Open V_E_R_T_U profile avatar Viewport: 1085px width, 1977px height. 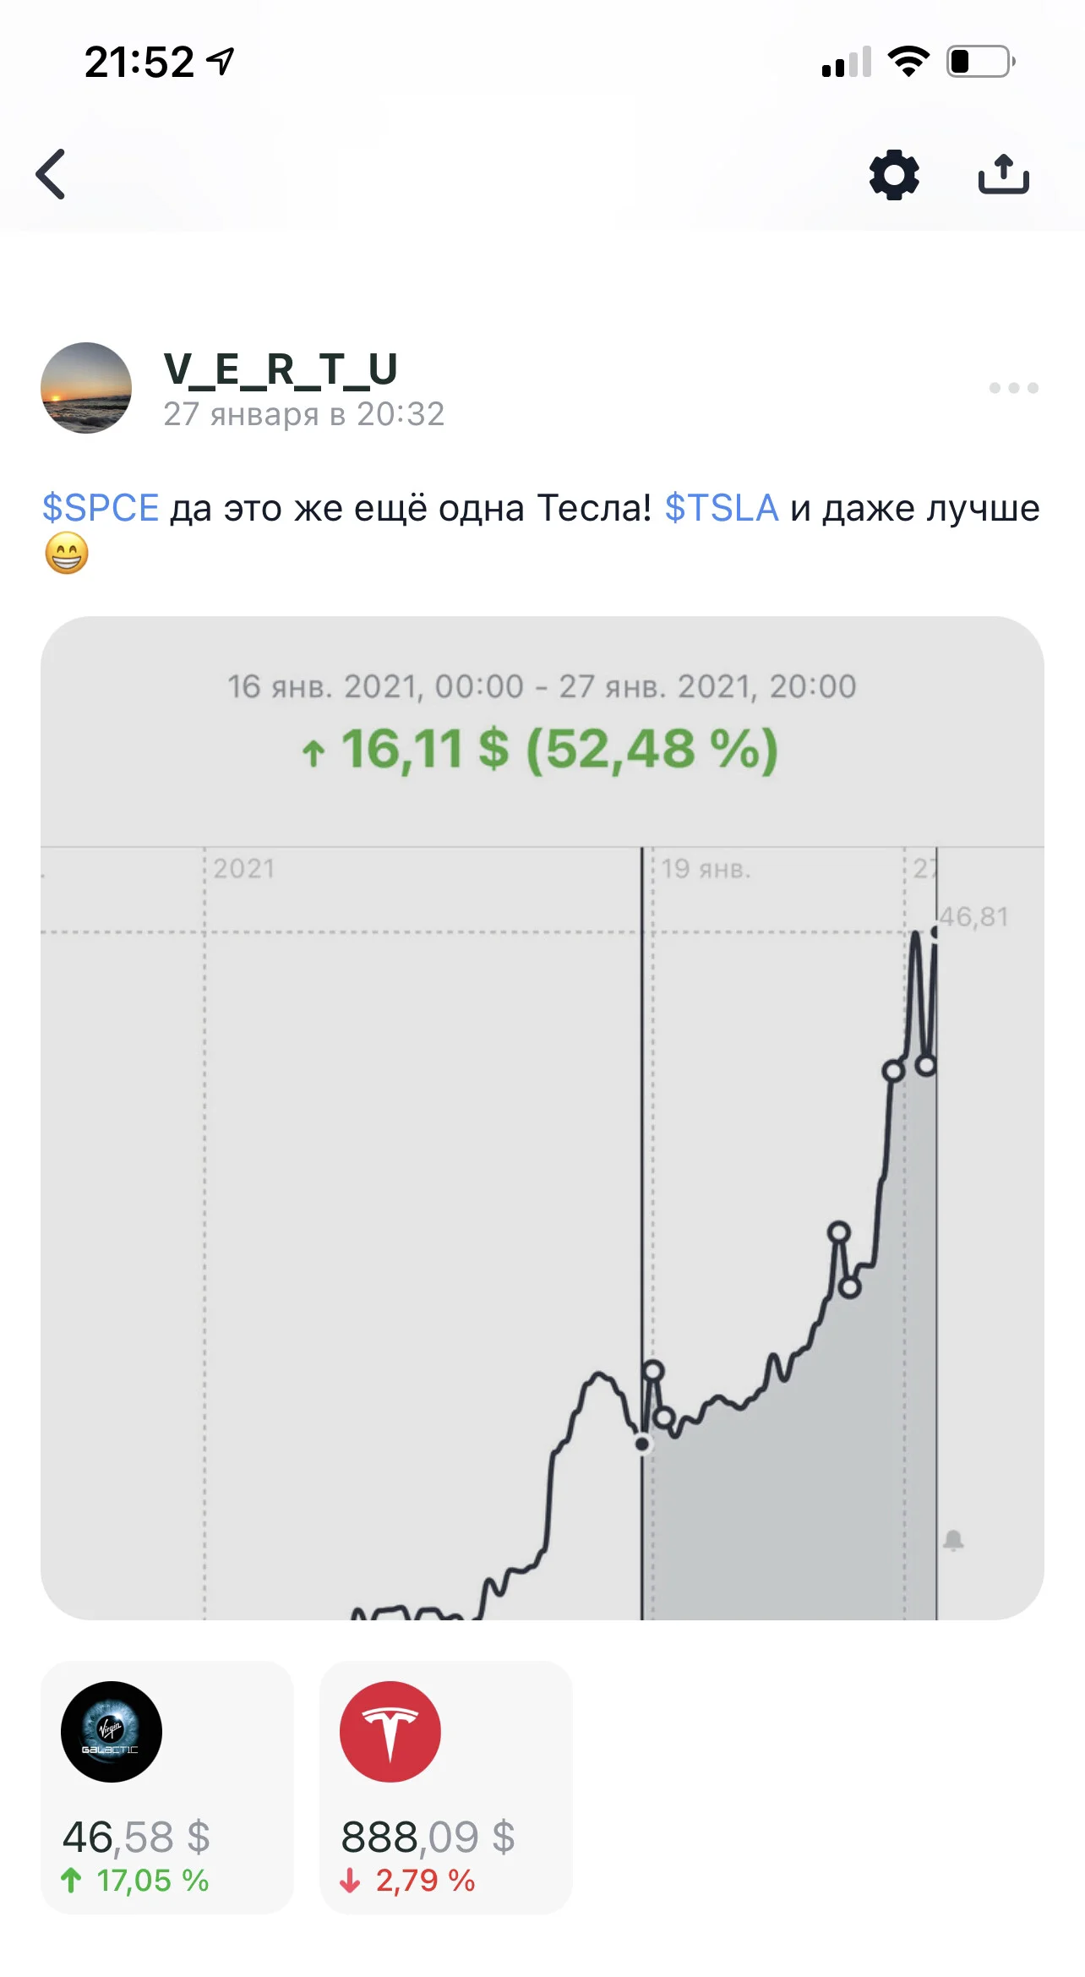(86, 388)
